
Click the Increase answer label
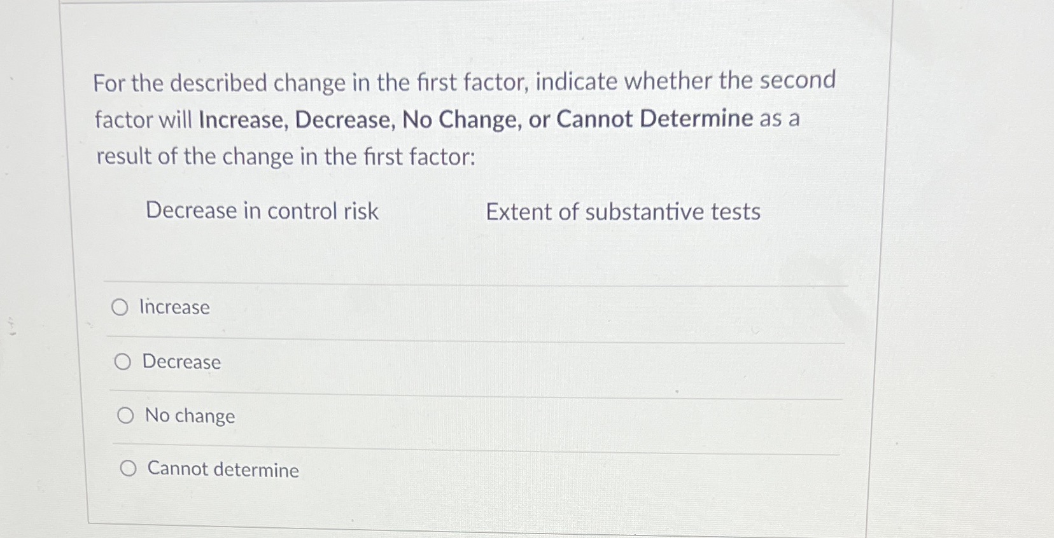(174, 308)
